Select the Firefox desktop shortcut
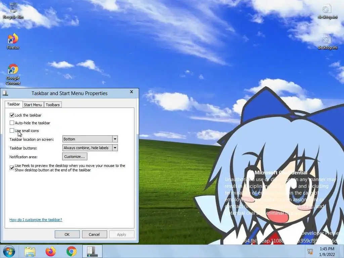The image size is (344, 258). 13,41
